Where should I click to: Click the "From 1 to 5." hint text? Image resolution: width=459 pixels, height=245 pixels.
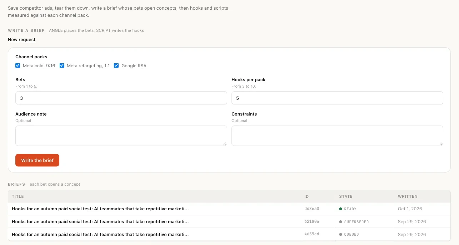pyautogui.click(x=26, y=86)
